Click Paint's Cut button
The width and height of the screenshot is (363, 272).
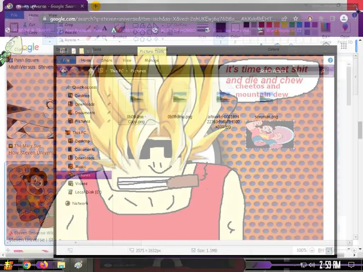click(x=29, y=24)
